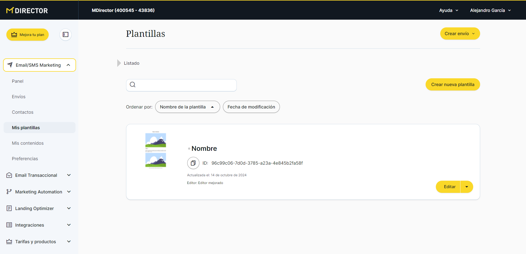Image resolution: width=526 pixels, height=254 pixels.
Task: Click the search magnifier icon
Action: pos(133,85)
